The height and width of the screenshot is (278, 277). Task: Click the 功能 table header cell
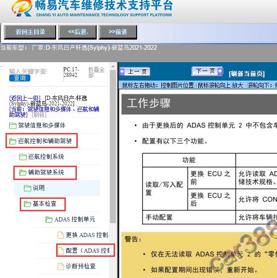point(189,160)
